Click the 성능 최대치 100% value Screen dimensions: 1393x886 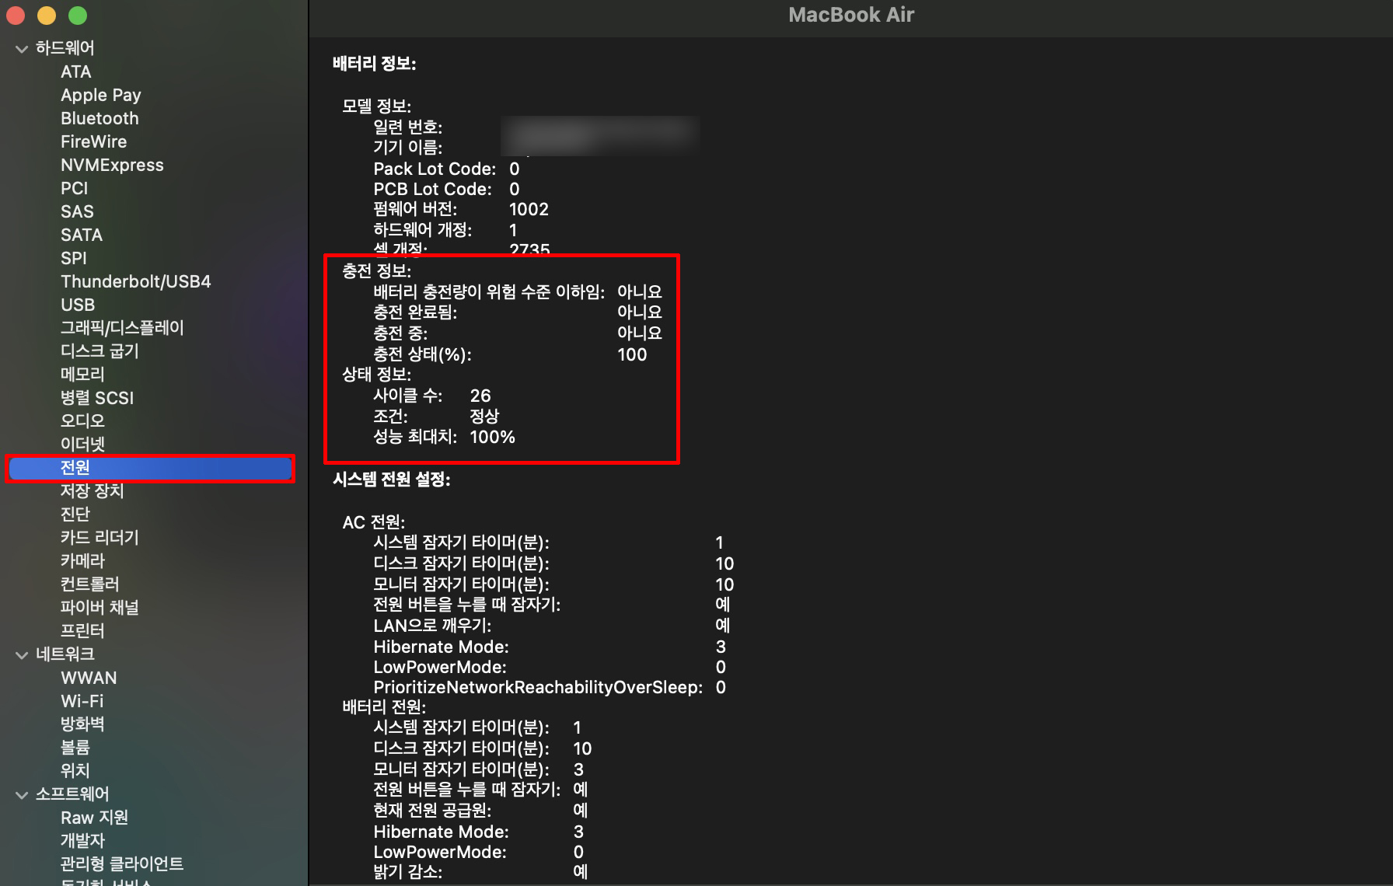[x=493, y=437]
